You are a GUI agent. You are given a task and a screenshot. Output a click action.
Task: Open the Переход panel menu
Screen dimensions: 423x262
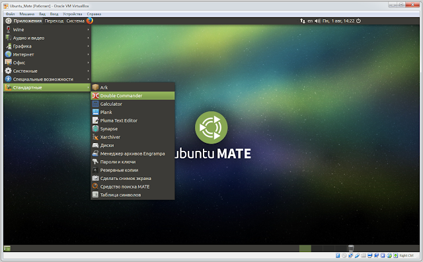(54, 21)
